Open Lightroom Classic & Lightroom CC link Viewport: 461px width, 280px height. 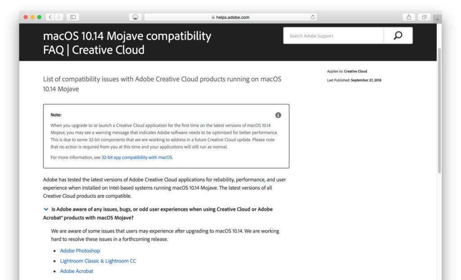[98, 261]
